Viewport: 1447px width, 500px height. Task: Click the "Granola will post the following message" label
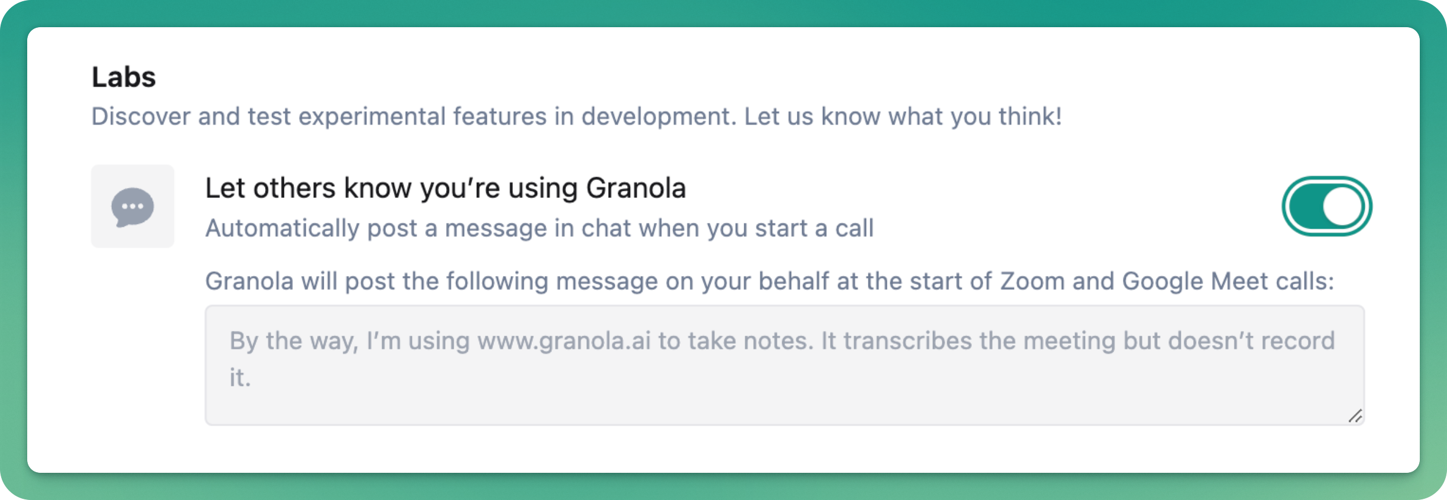tap(770, 281)
